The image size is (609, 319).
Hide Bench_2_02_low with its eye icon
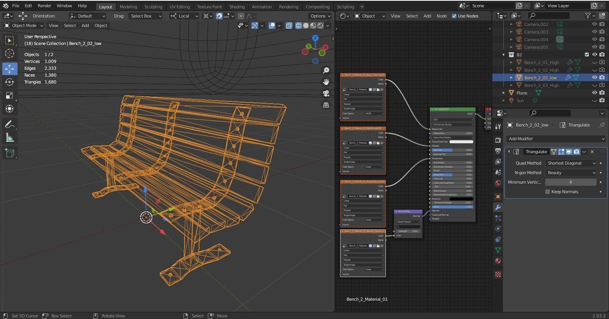tap(594, 77)
